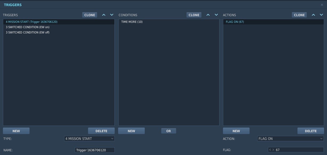Select the TIME MORE (10) condition
This screenshot has height=155, width=327.
pos(169,22)
